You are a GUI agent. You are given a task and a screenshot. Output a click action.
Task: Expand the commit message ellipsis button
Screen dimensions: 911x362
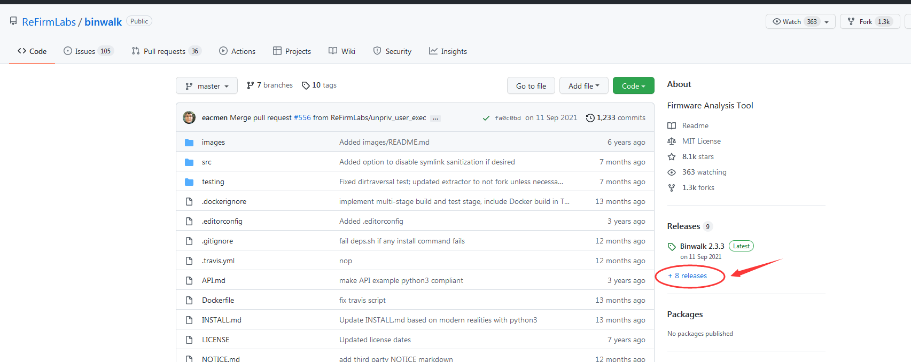[435, 119]
